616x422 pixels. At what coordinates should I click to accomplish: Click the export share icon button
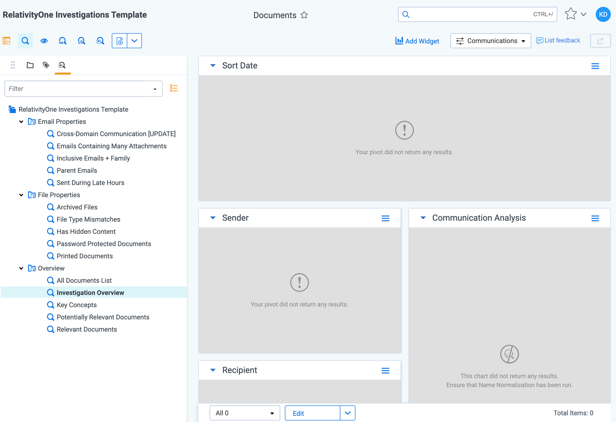coord(600,41)
